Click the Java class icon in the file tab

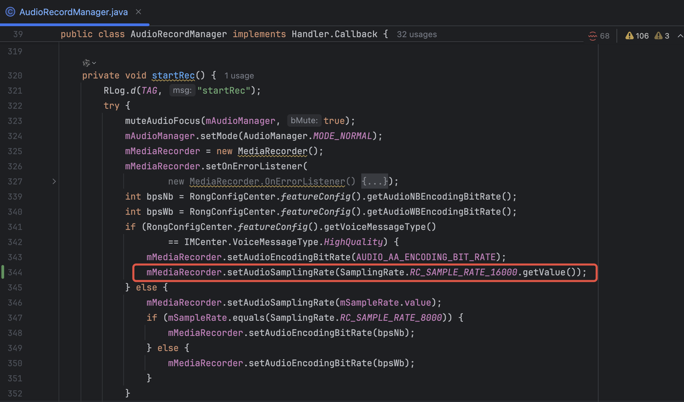(x=10, y=12)
